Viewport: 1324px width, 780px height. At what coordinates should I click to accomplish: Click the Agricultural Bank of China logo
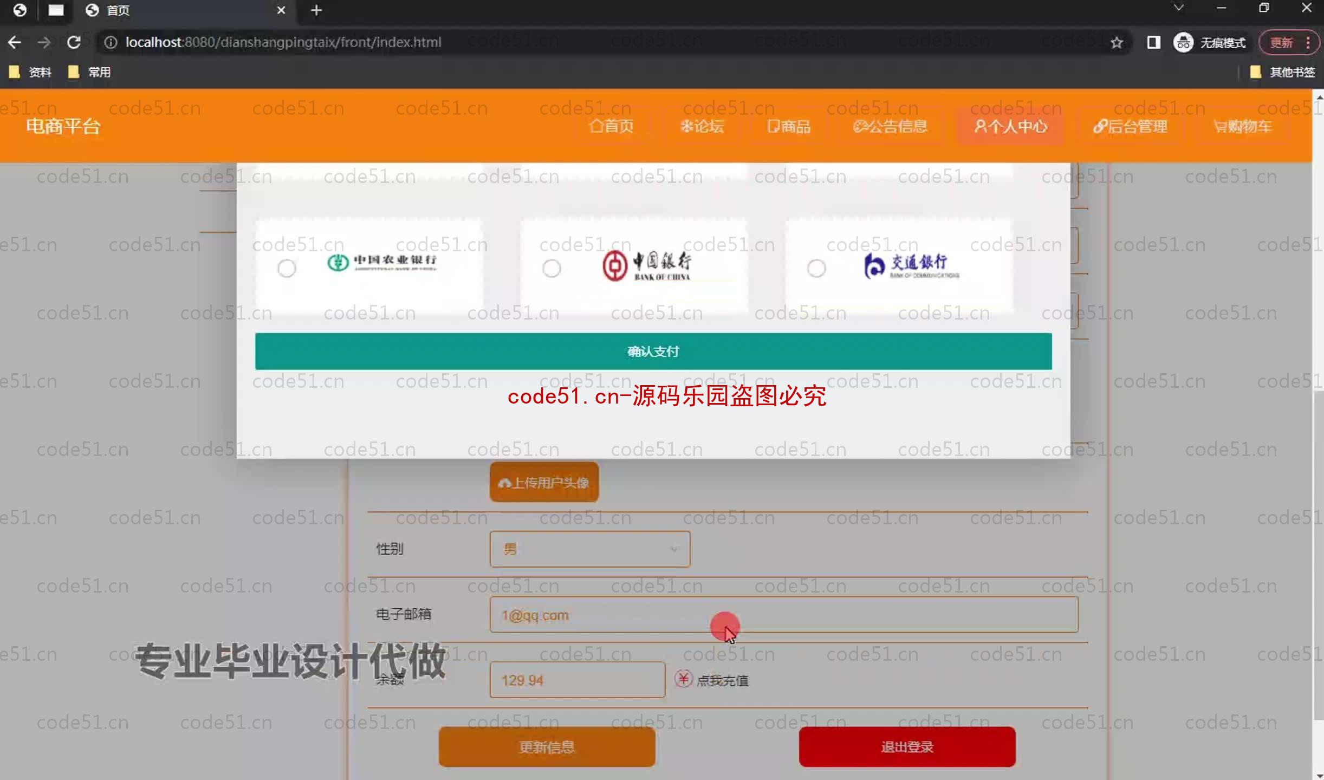(x=382, y=263)
